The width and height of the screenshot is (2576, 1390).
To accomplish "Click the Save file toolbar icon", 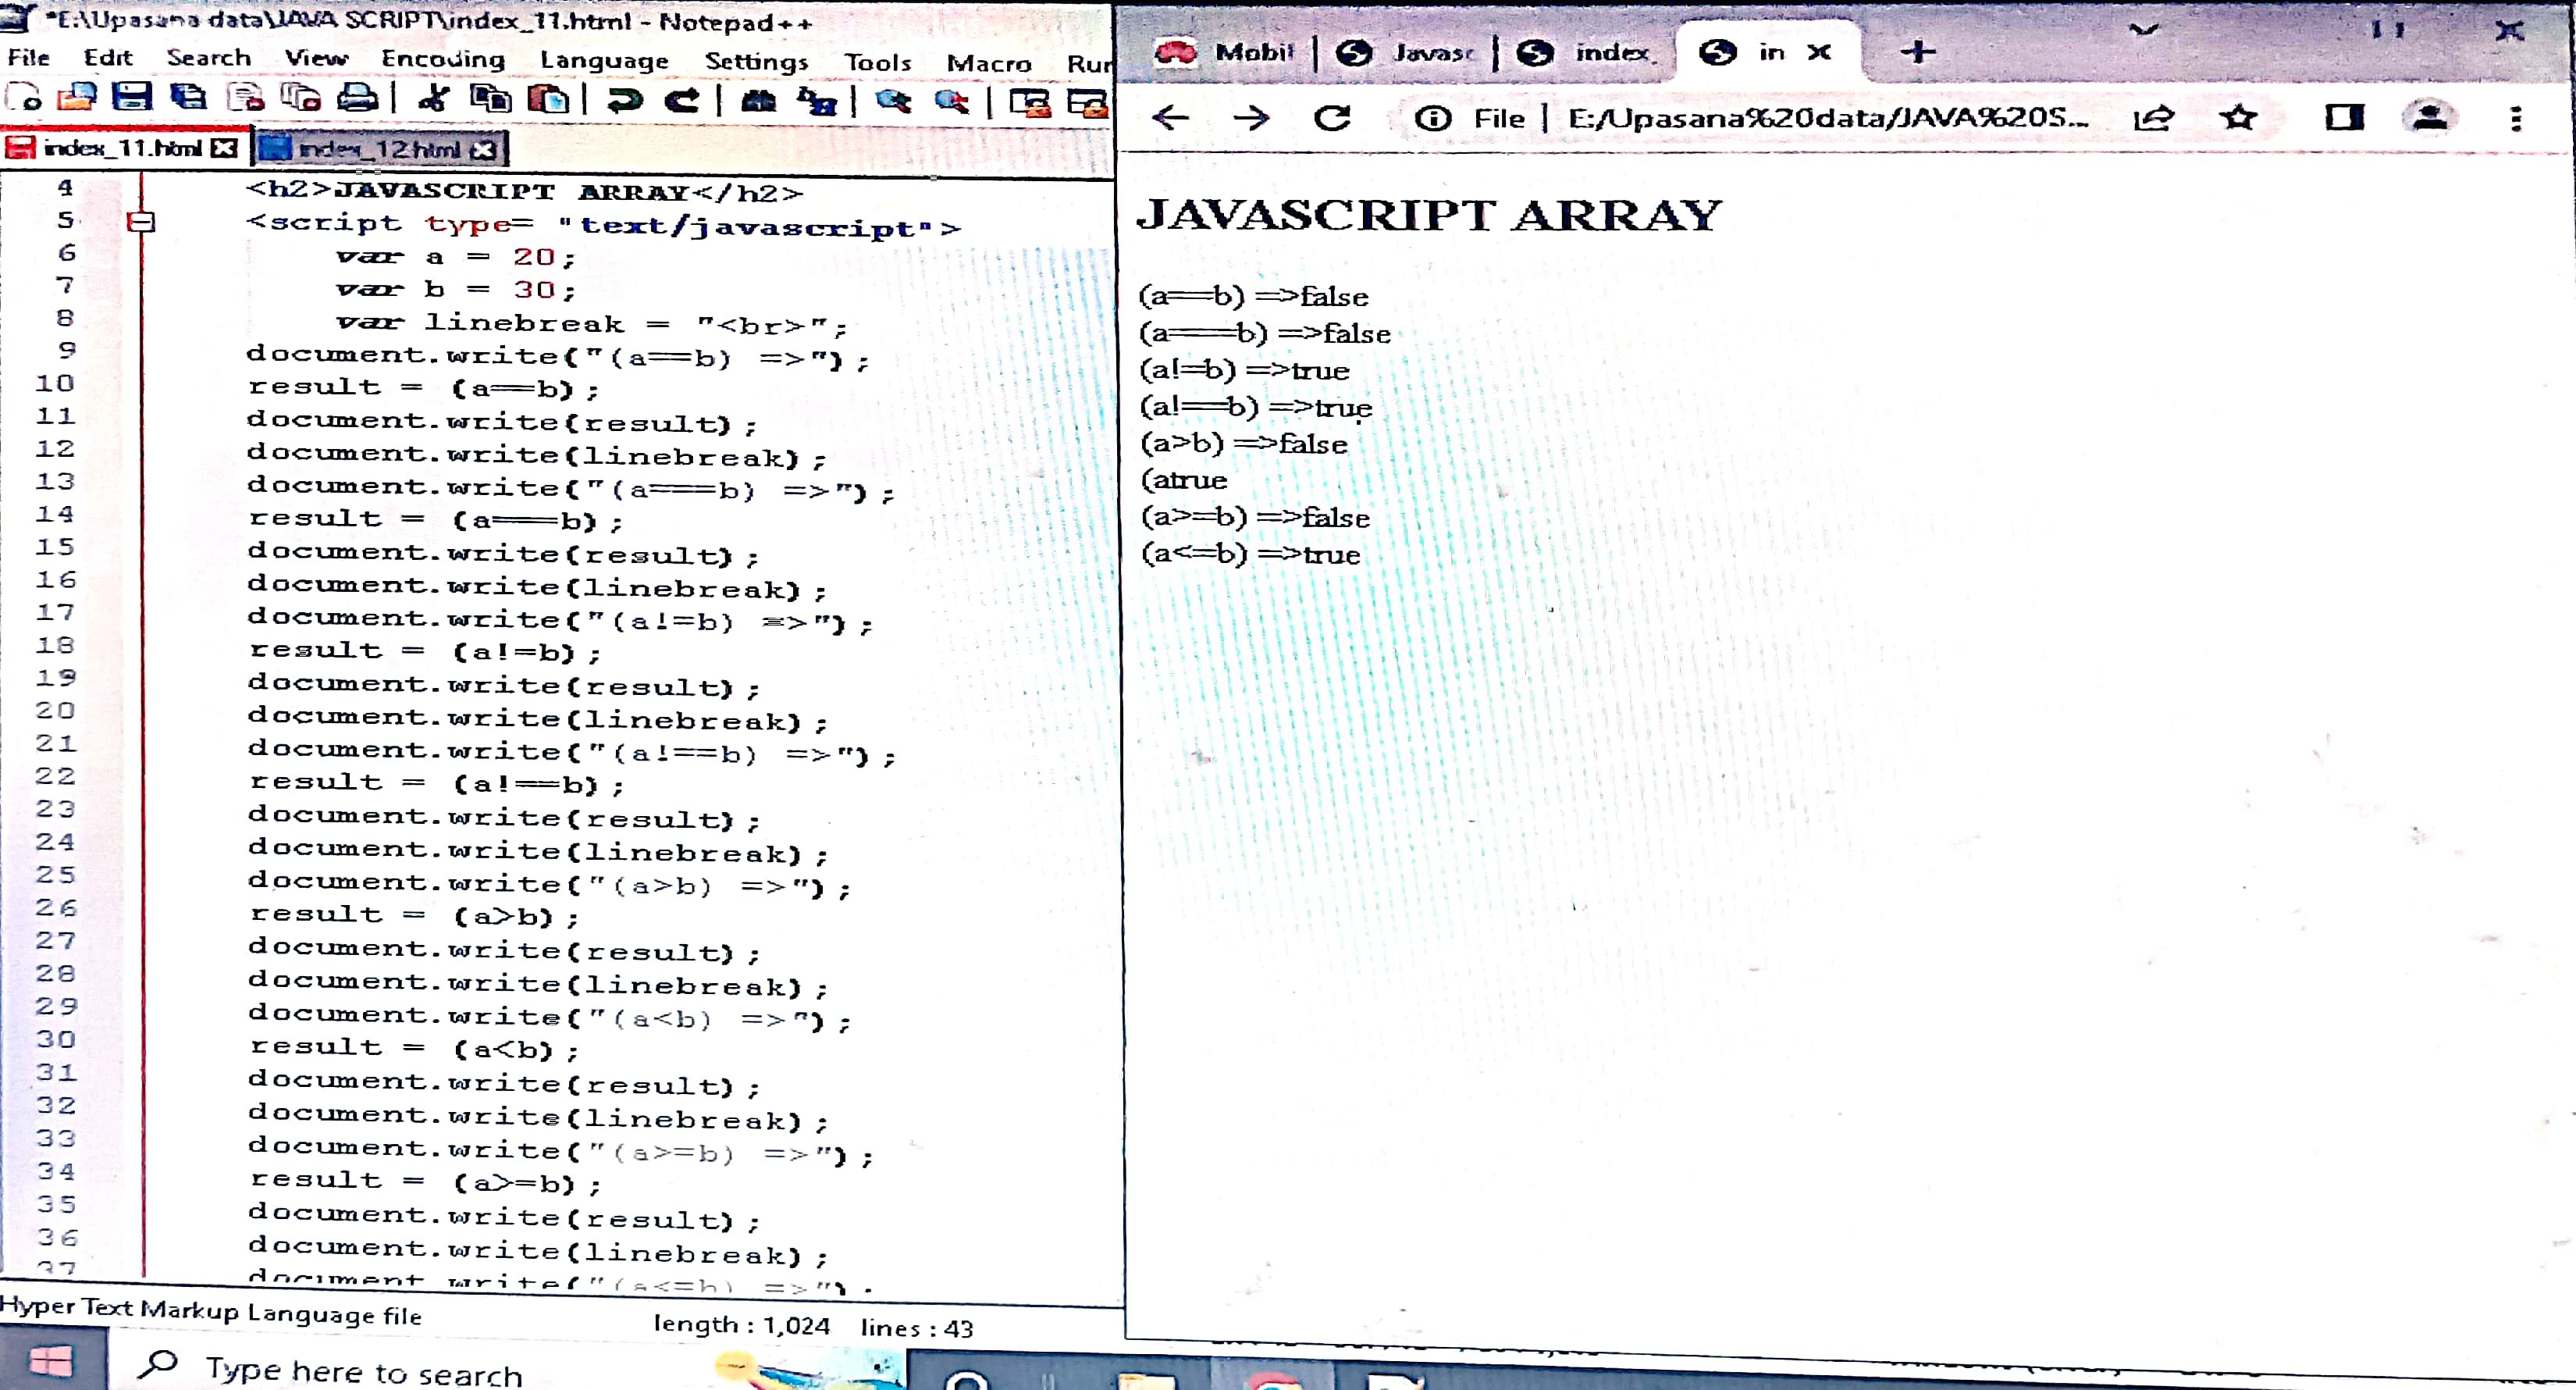I will pyautogui.click(x=131, y=98).
